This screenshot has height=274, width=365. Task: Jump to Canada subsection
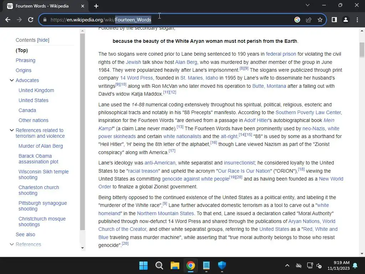pos(27,111)
